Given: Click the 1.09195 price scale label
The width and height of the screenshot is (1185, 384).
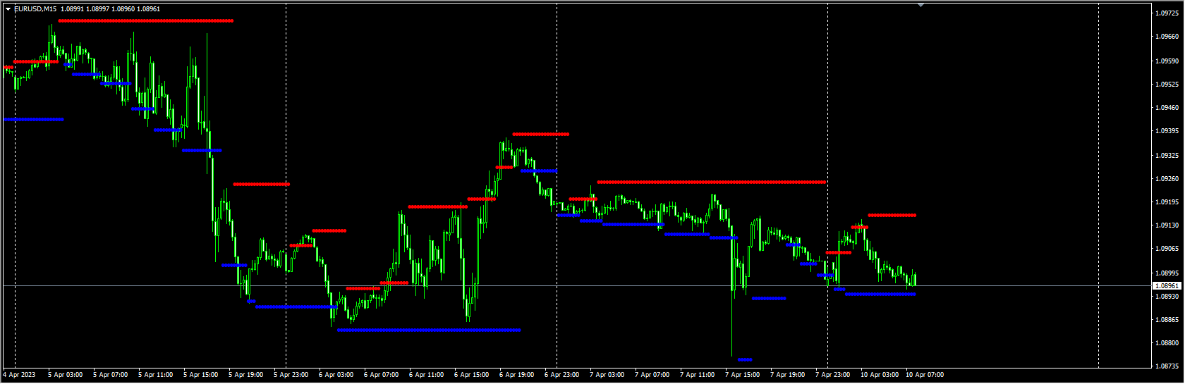Looking at the screenshot, I should (1167, 202).
